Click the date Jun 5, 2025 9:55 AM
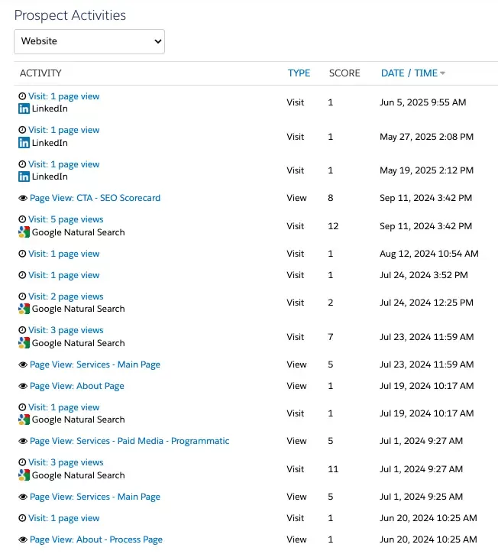The image size is (498, 554). (423, 102)
